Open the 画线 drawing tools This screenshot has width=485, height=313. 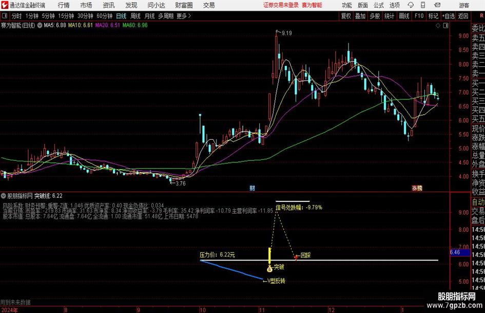point(404,16)
